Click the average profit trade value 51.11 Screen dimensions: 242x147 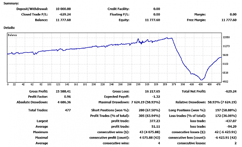[x=156, y=127]
